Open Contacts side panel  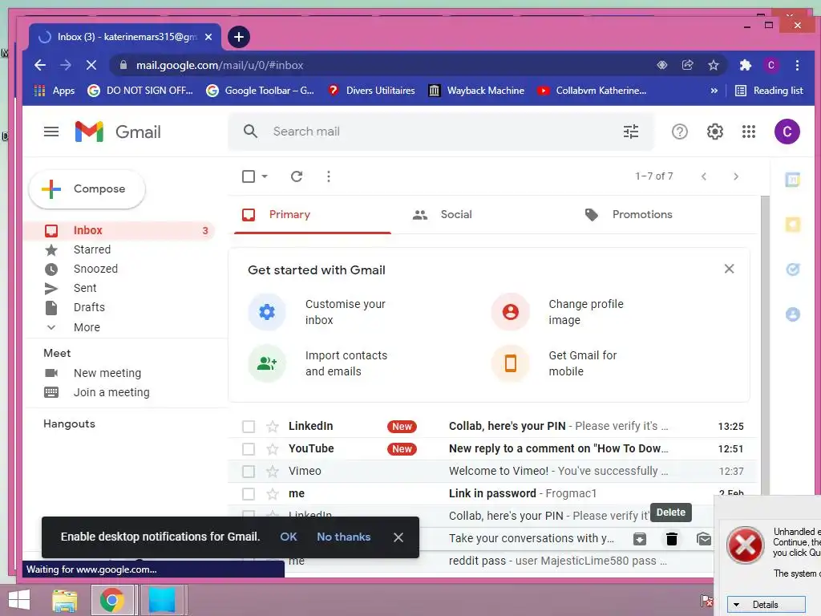793,314
